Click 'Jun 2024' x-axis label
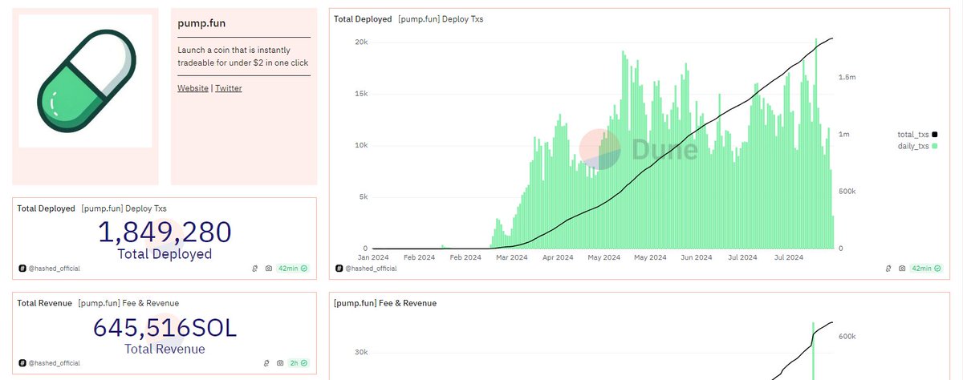Screen dimensions: 963x380 696,257
